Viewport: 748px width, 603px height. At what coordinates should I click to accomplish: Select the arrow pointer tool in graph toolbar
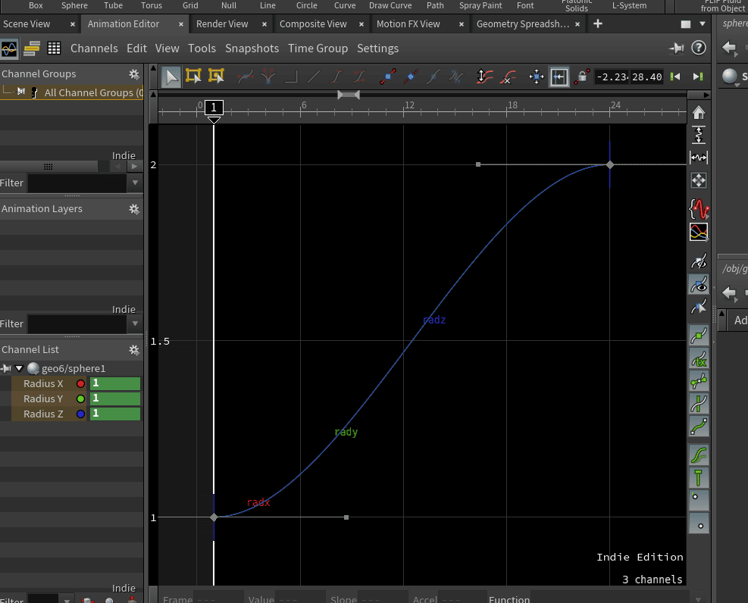pyautogui.click(x=171, y=77)
